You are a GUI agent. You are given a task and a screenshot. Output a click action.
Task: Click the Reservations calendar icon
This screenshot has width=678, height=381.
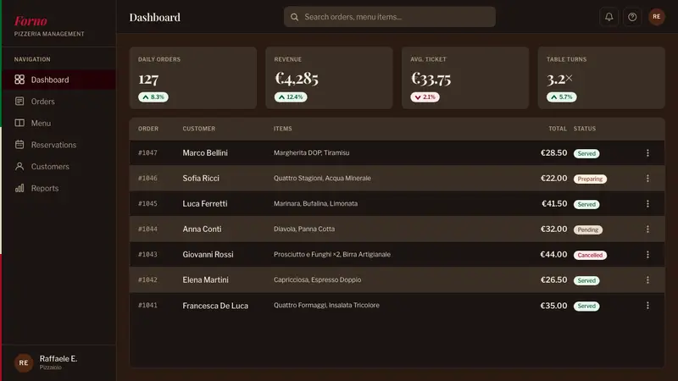point(19,144)
